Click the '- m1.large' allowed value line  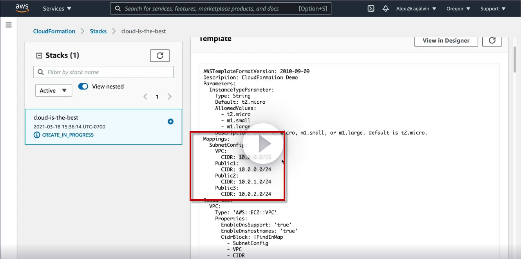tap(236, 127)
